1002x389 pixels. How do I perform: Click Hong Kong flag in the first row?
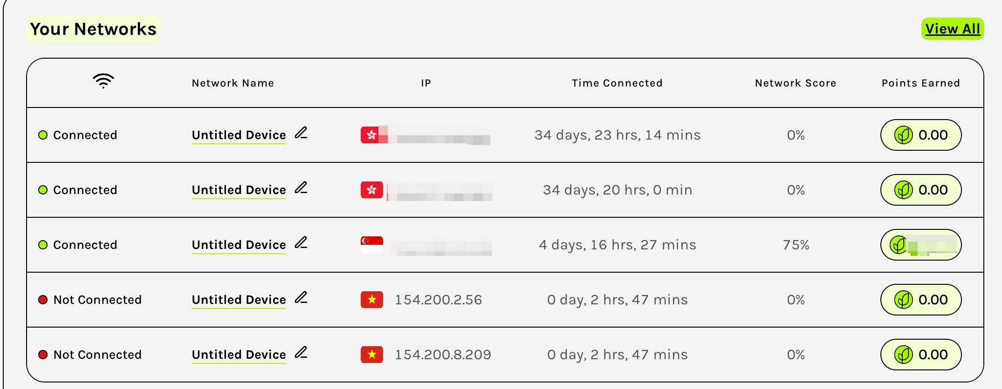(371, 135)
